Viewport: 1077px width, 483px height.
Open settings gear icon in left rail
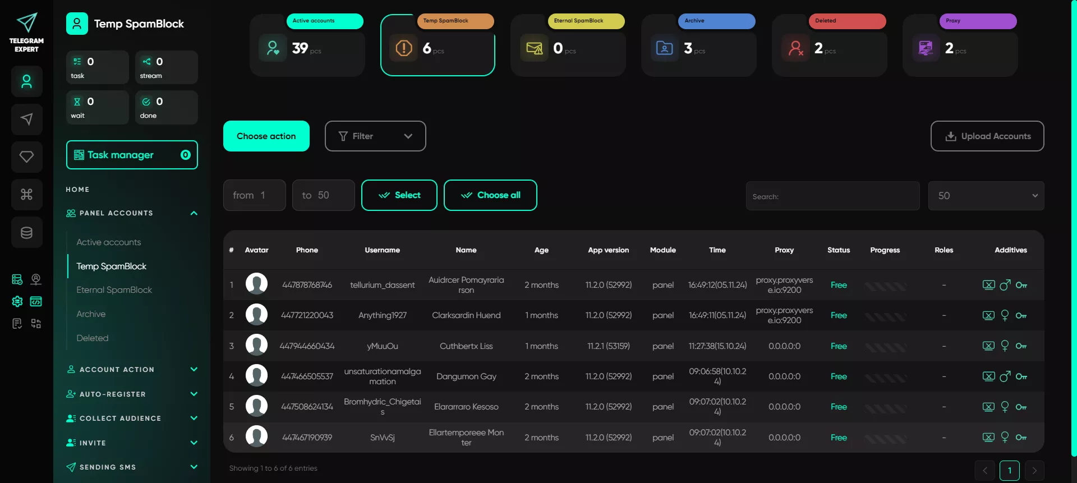(17, 301)
